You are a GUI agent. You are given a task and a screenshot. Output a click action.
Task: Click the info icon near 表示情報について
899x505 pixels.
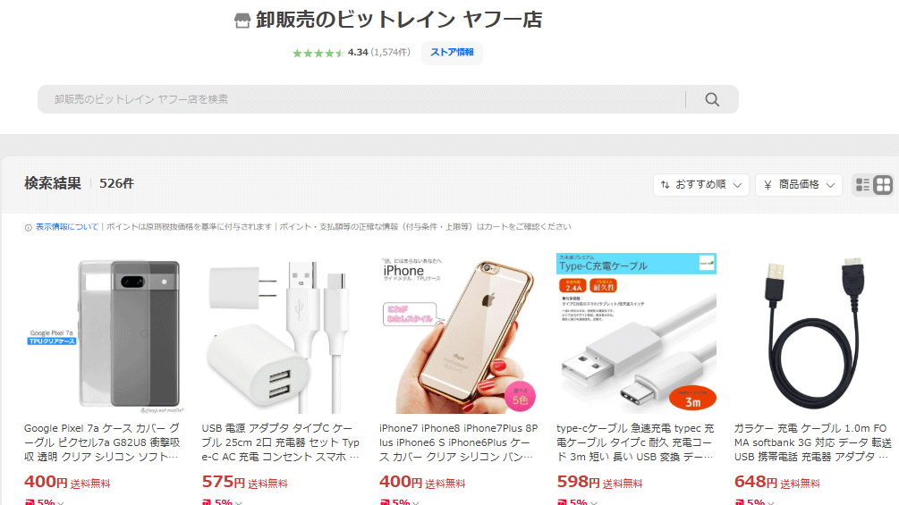(x=28, y=227)
